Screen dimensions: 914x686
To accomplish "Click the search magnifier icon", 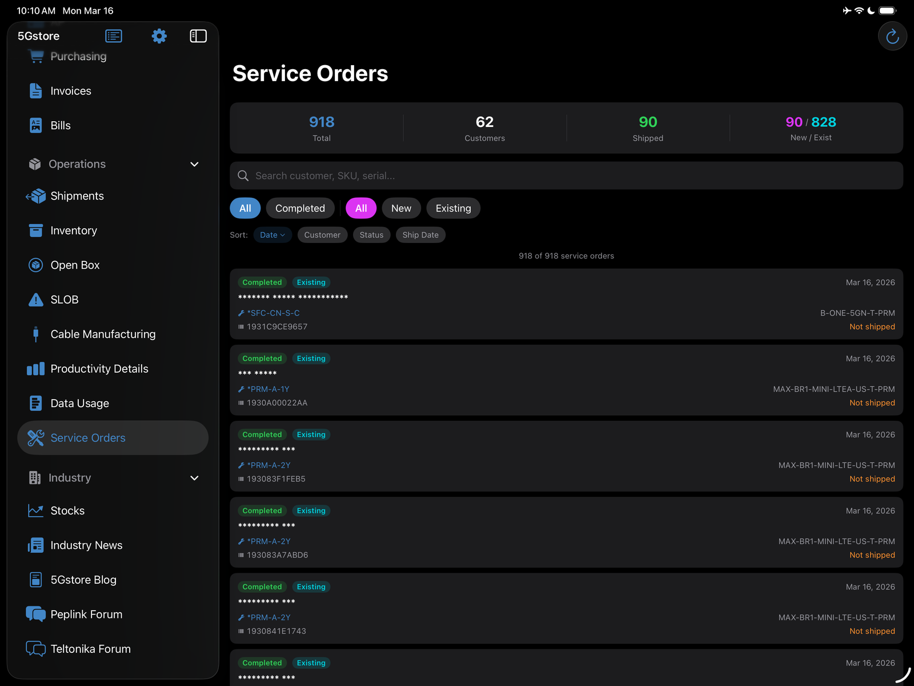I will pyautogui.click(x=243, y=176).
